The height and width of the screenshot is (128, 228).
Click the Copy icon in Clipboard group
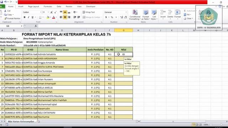click(5, 15)
